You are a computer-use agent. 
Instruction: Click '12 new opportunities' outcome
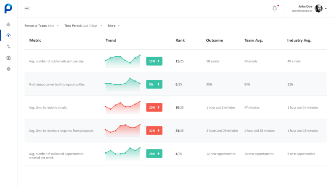[x=221, y=154]
